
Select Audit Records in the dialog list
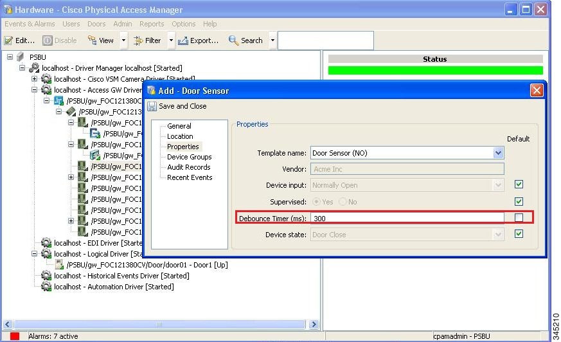(x=188, y=167)
